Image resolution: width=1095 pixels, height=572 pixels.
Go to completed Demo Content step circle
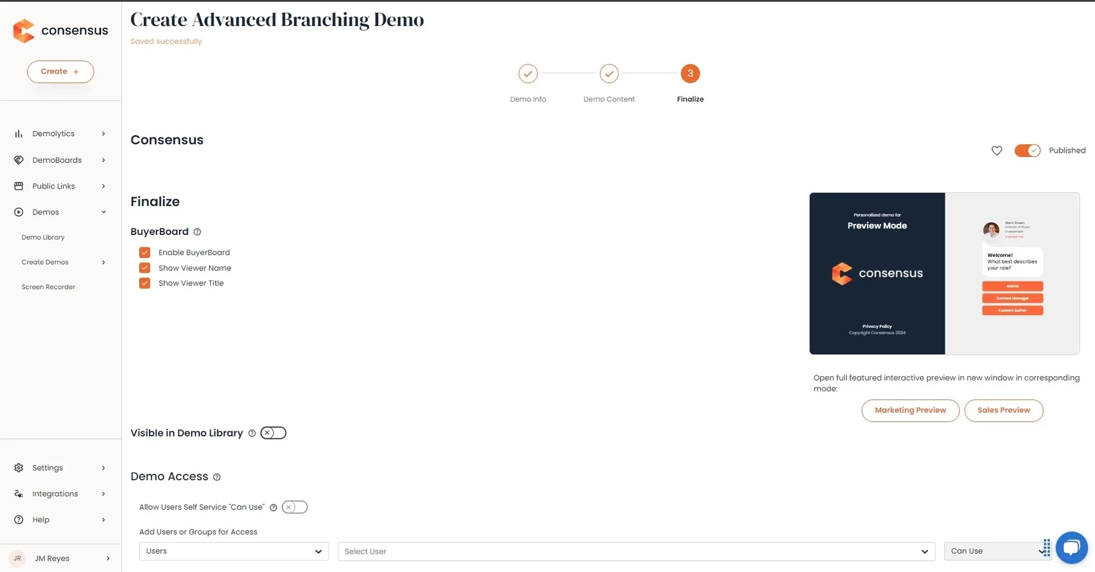pos(609,74)
